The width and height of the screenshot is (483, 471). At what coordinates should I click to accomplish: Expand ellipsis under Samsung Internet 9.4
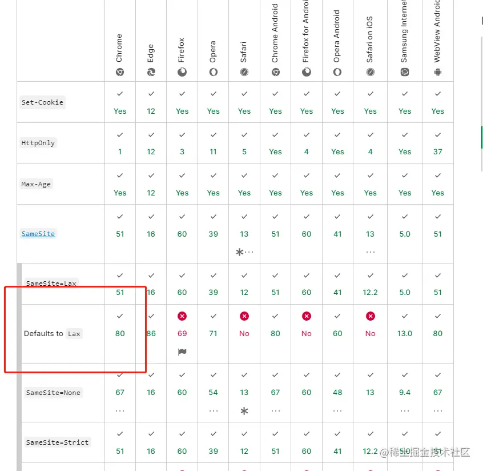point(405,411)
